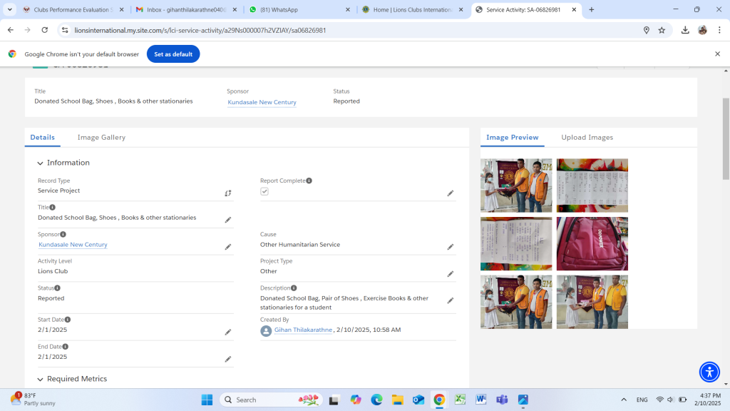Show info tooltip next to Status label
Screen dimensions: 730x411
click(57, 288)
